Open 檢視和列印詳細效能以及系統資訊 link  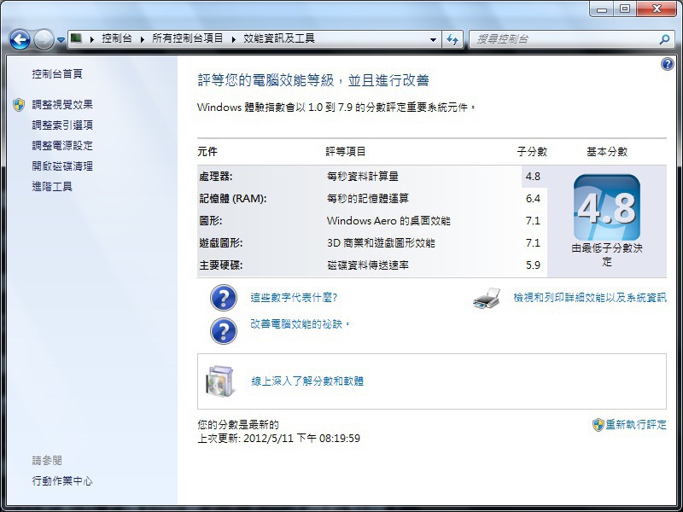point(590,297)
